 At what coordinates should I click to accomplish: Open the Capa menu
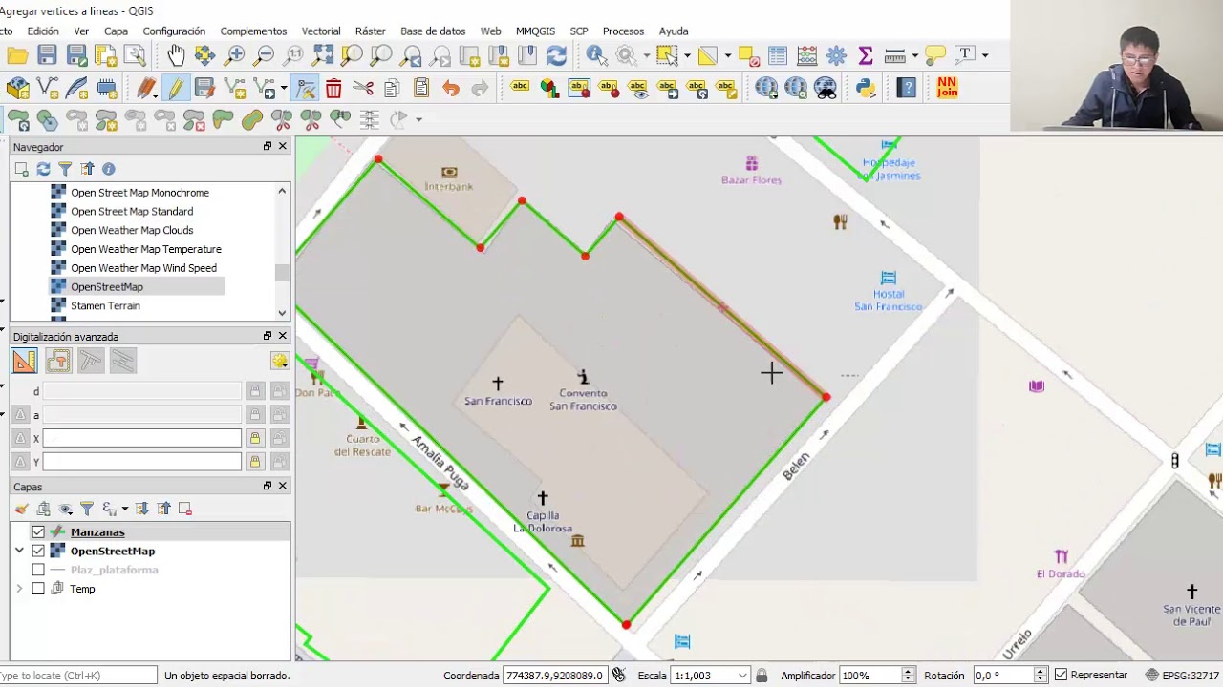click(116, 31)
